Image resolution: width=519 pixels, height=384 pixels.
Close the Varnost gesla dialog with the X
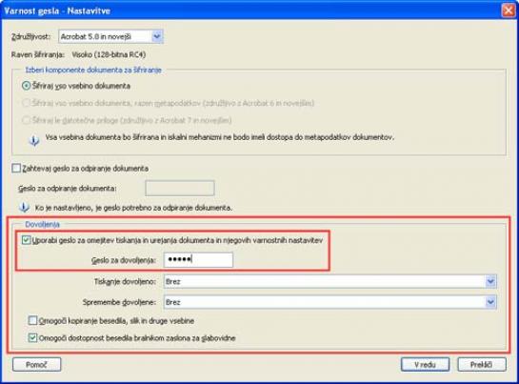pyautogui.click(x=509, y=10)
